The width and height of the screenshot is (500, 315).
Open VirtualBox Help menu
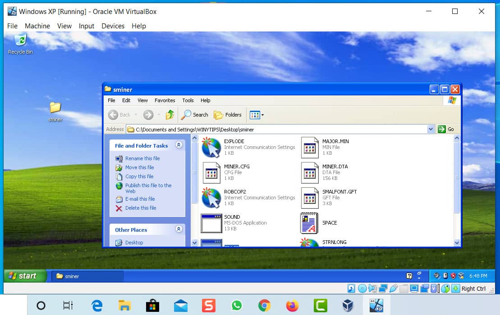[139, 26]
